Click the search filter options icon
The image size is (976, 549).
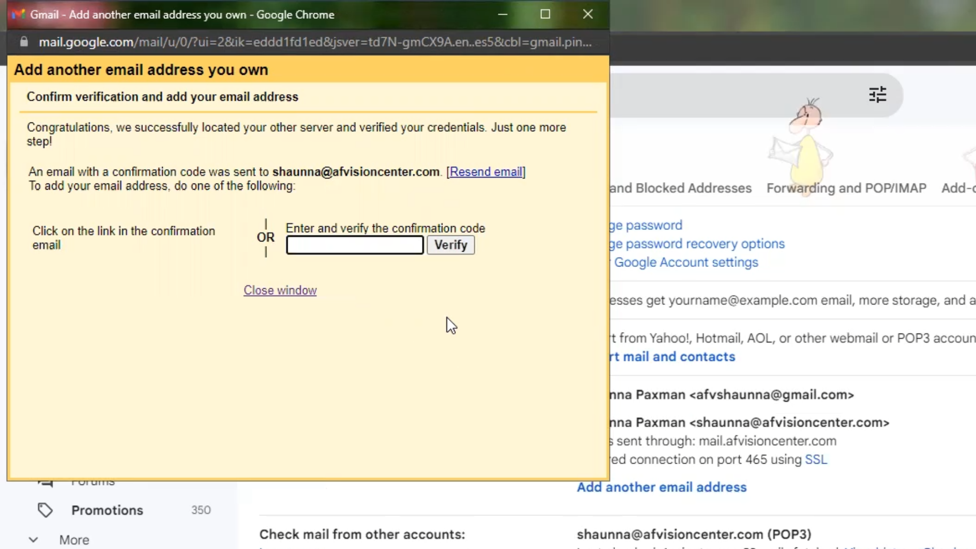(x=877, y=95)
